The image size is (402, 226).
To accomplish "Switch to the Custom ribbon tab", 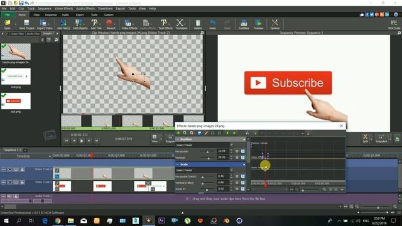I will point(109,14).
